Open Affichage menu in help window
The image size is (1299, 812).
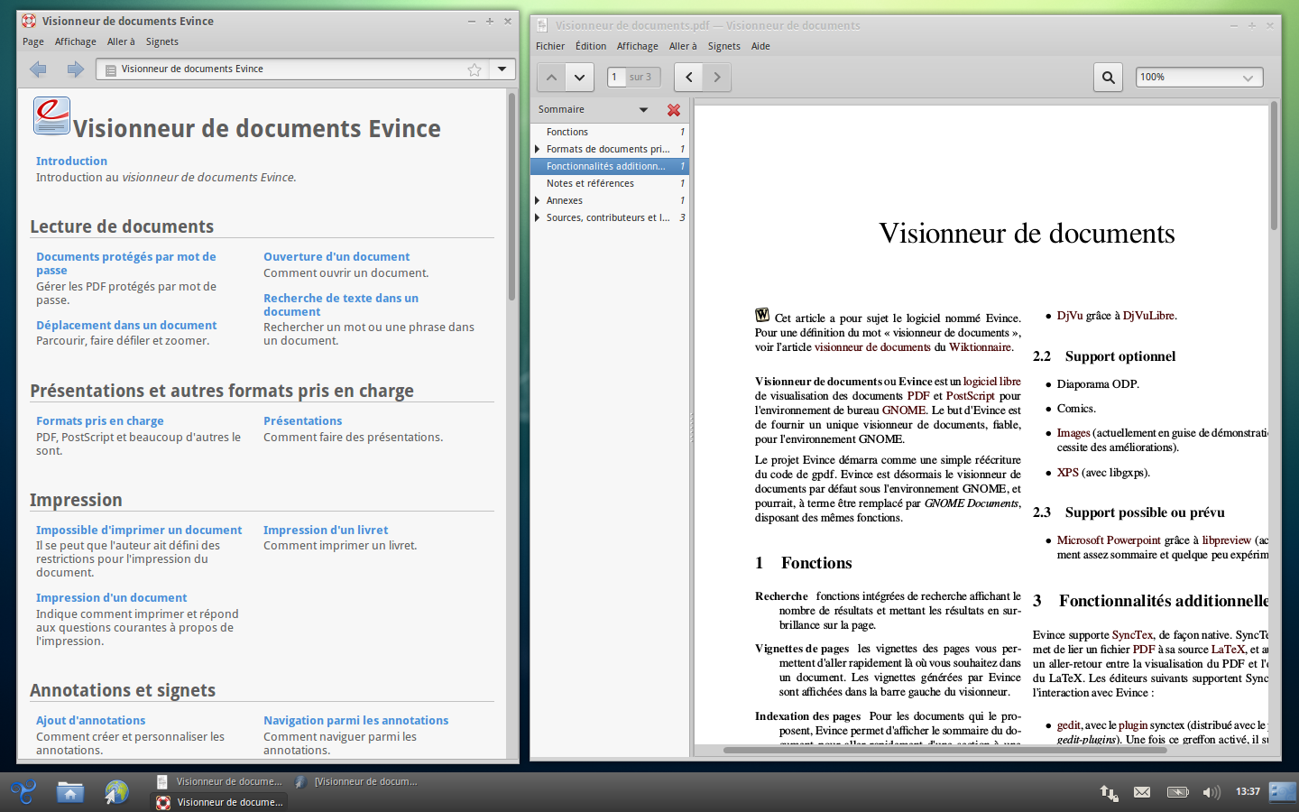click(x=76, y=42)
